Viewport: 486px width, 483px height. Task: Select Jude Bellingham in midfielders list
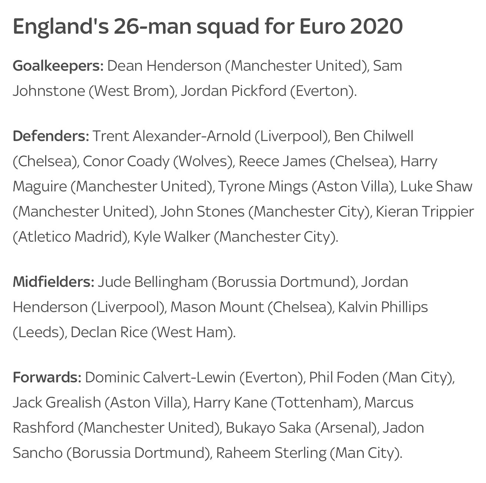tap(153, 282)
